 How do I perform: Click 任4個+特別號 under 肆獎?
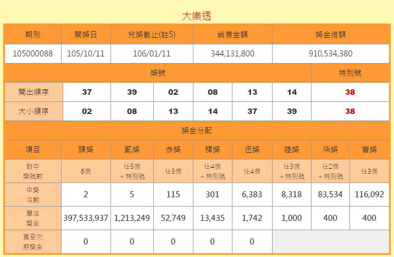click(x=213, y=172)
